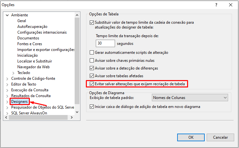Disable 'Avisar sobre tabelas afetadas' option
The width and height of the screenshot is (239, 148).
pyautogui.click(x=92, y=76)
